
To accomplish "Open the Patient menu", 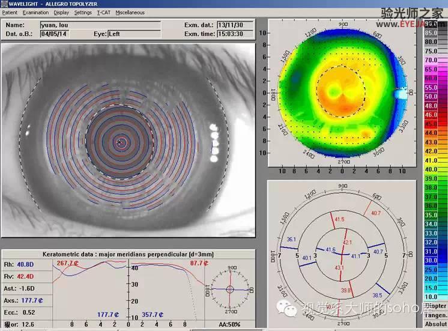I will click(10, 13).
